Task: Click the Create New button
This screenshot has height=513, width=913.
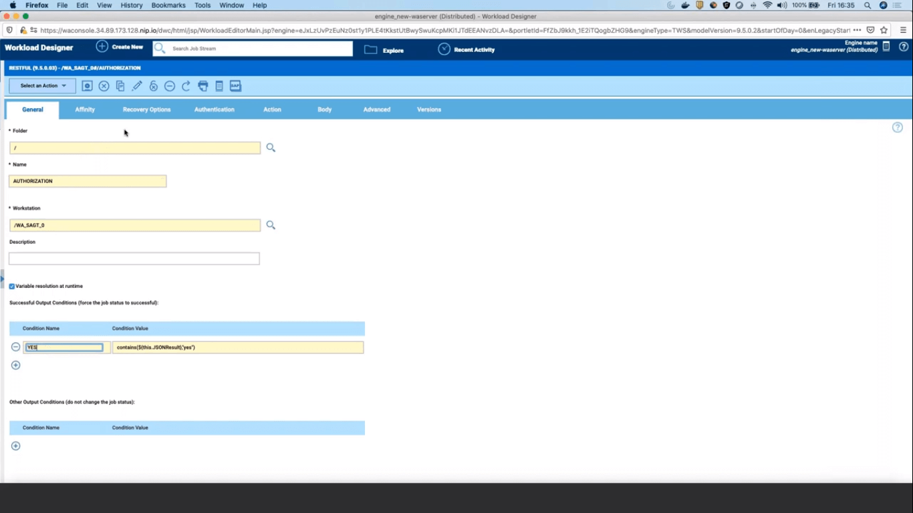Action: click(120, 47)
